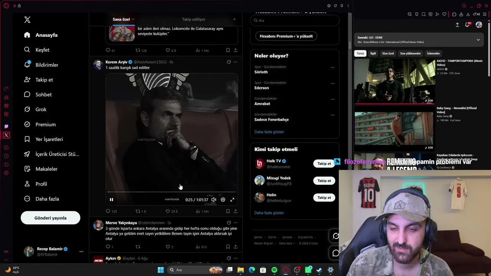Click Grok icon on Kerem Arşiv post
Image resolution: width=491 pixels, height=276 pixels.
tap(229, 62)
